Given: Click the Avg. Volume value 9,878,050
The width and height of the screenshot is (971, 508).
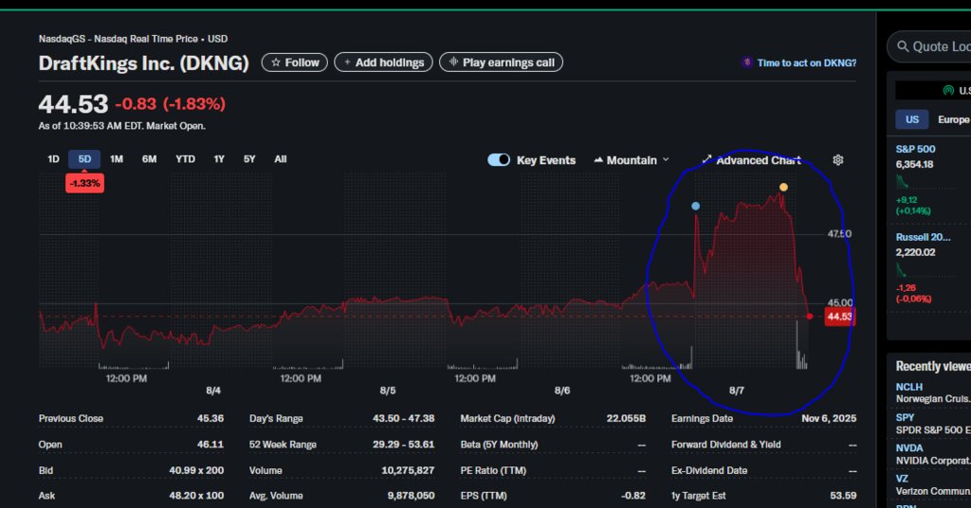Looking at the screenshot, I should coord(412,496).
